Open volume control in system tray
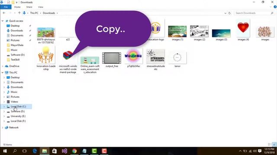The width and height of the screenshot is (277, 155). pos(255,151)
